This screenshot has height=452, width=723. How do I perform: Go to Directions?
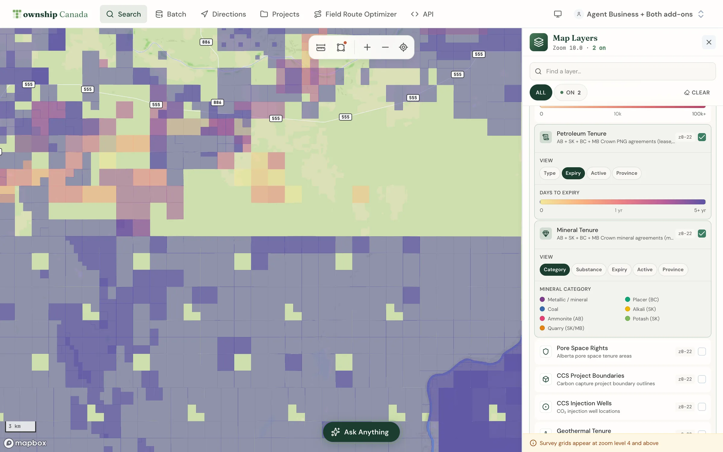point(223,14)
